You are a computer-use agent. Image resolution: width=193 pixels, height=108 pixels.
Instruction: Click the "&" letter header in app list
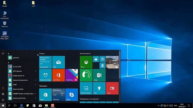[x=8, y=53]
